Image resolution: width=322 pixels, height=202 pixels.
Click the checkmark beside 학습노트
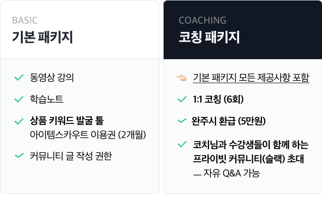pos(19,99)
